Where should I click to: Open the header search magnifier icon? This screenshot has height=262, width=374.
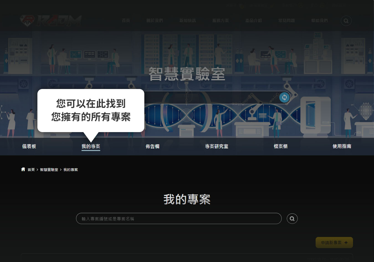click(x=346, y=21)
